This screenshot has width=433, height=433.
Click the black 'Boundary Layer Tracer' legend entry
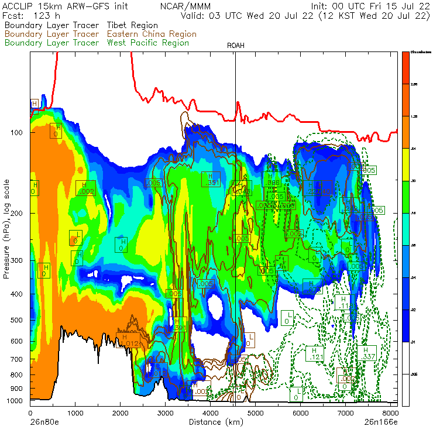[x=51, y=25]
